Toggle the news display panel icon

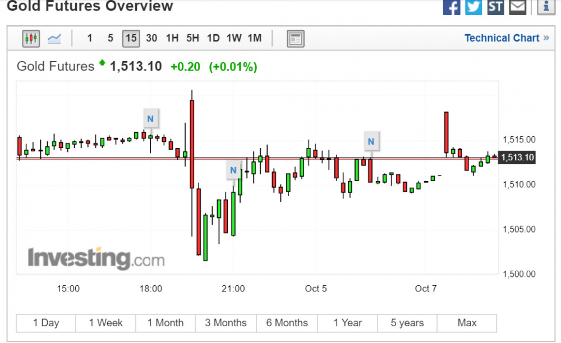click(x=296, y=38)
